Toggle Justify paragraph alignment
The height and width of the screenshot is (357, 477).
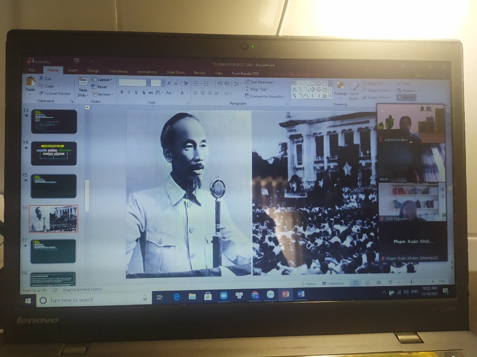217,93
